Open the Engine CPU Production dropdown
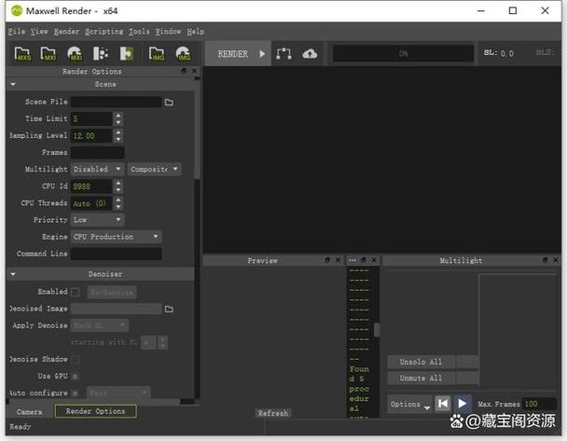567x441 pixels. (116, 237)
